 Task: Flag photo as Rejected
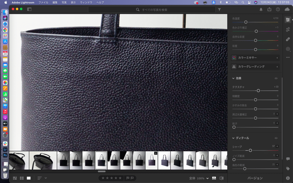132,178
